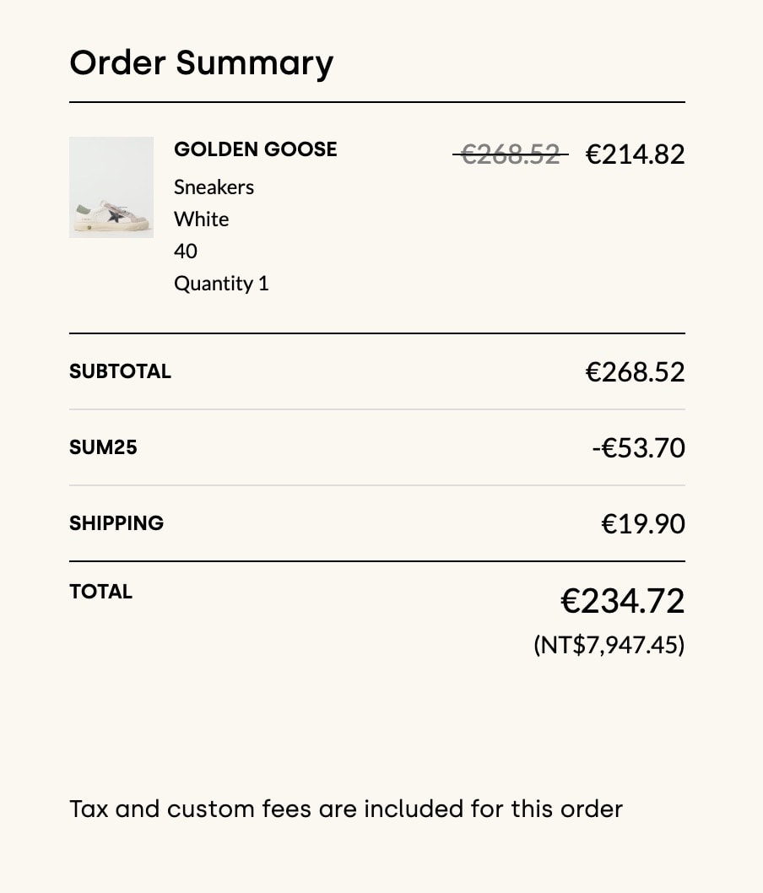This screenshot has height=893, width=763.
Task: Click the White color label
Action: tap(201, 219)
